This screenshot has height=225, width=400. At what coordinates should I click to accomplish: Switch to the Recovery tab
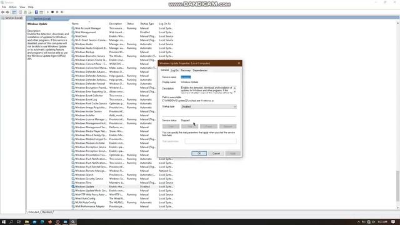point(186,71)
